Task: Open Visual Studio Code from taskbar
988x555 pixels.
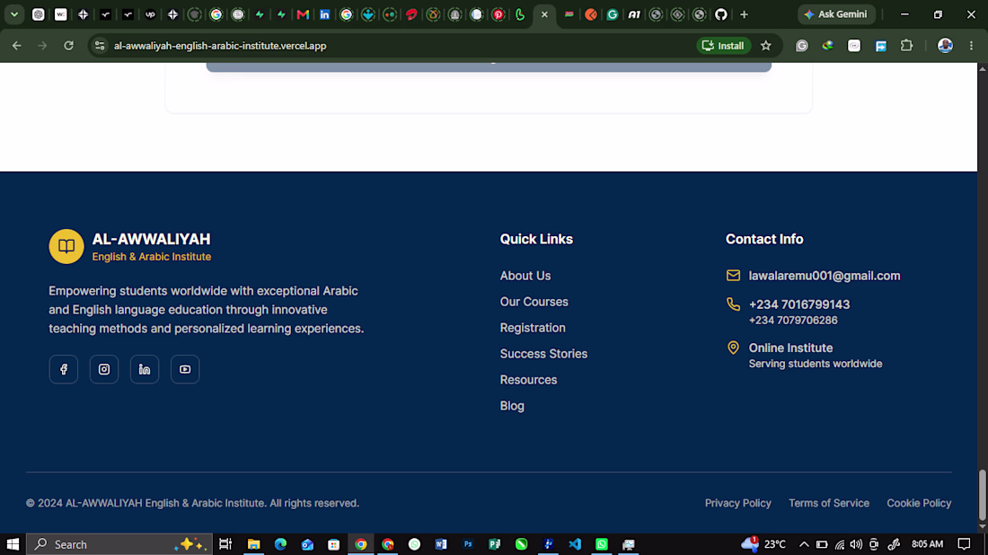Action: pyautogui.click(x=575, y=544)
